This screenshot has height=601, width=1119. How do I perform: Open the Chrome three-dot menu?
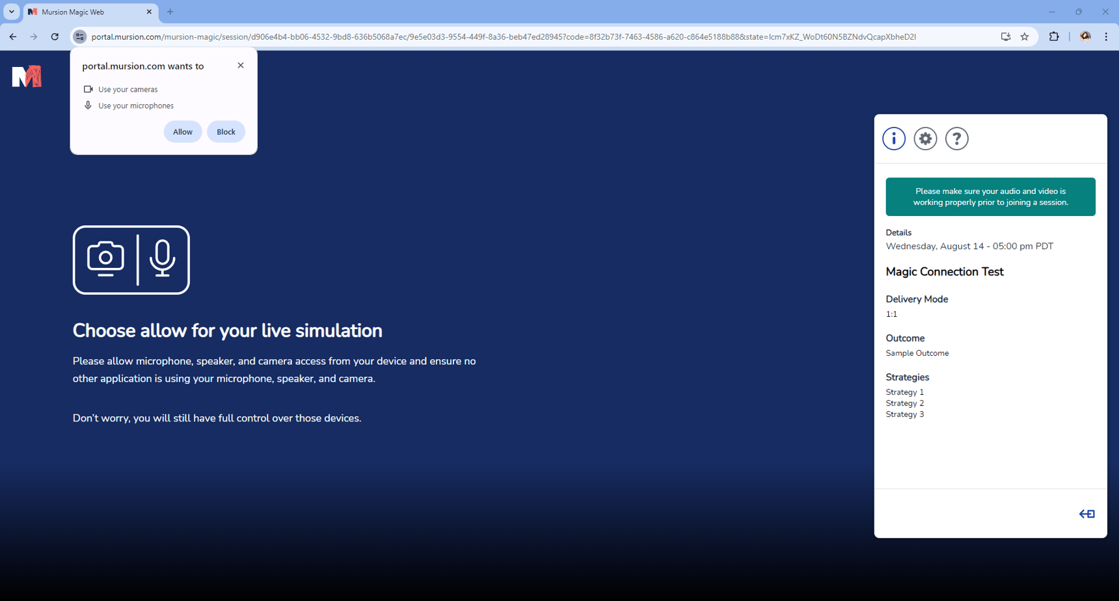tap(1106, 37)
